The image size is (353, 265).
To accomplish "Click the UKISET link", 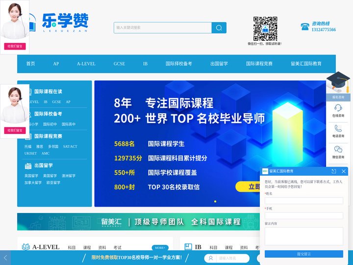I will point(30,153).
